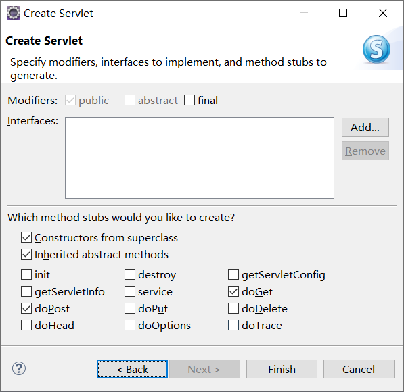Close the dialog with the X icon

(383, 13)
